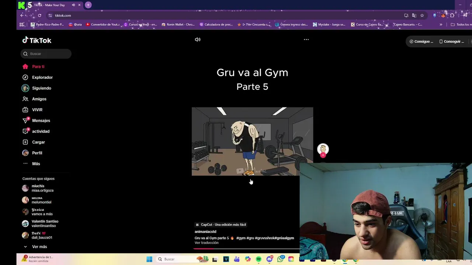Open the translate page icon
Viewport: 472px width, 265px height.
pyautogui.click(x=414, y=15)
